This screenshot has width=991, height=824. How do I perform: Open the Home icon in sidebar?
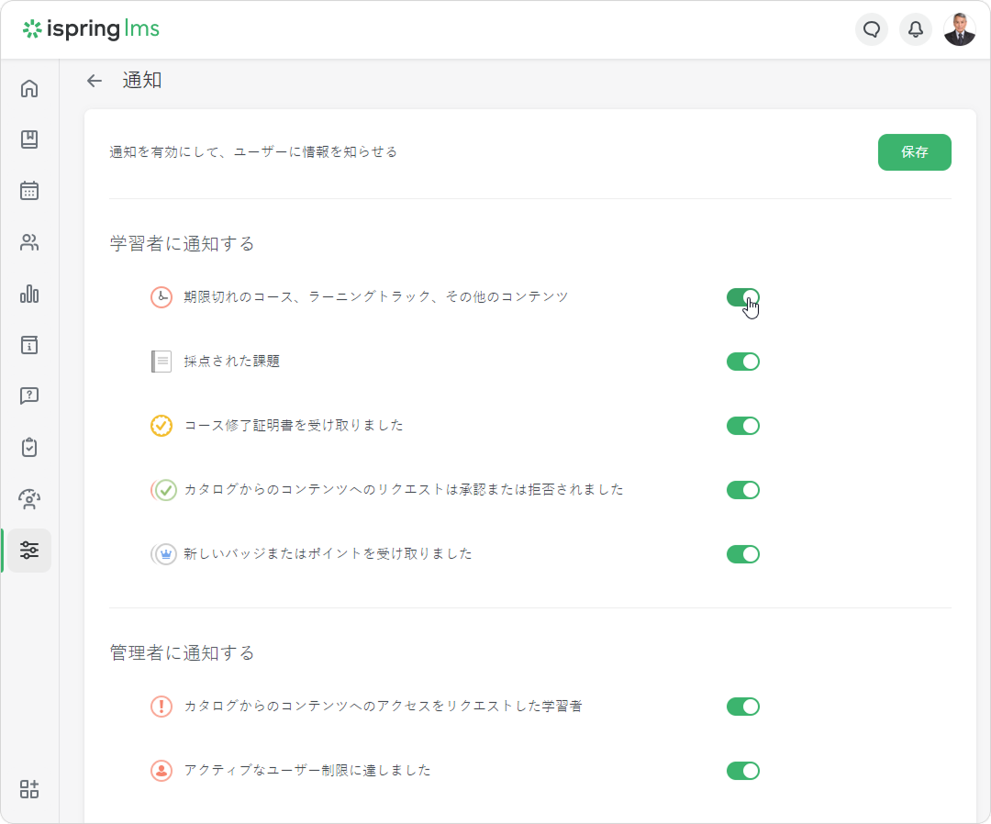[x=29, y=89]
